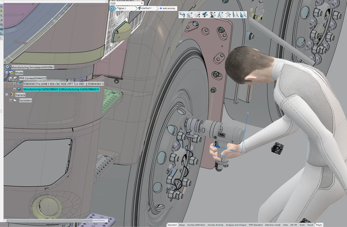Select Manufacturing Cell26238560 in the tree

(61, 89)
